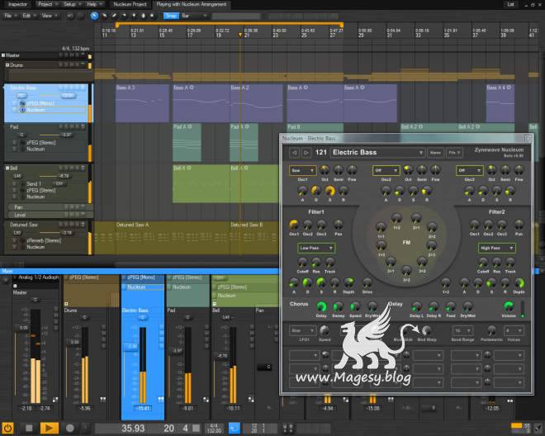Switch to the Nucleum Project tab
This screenshot has height=436, width=545.
130,4
